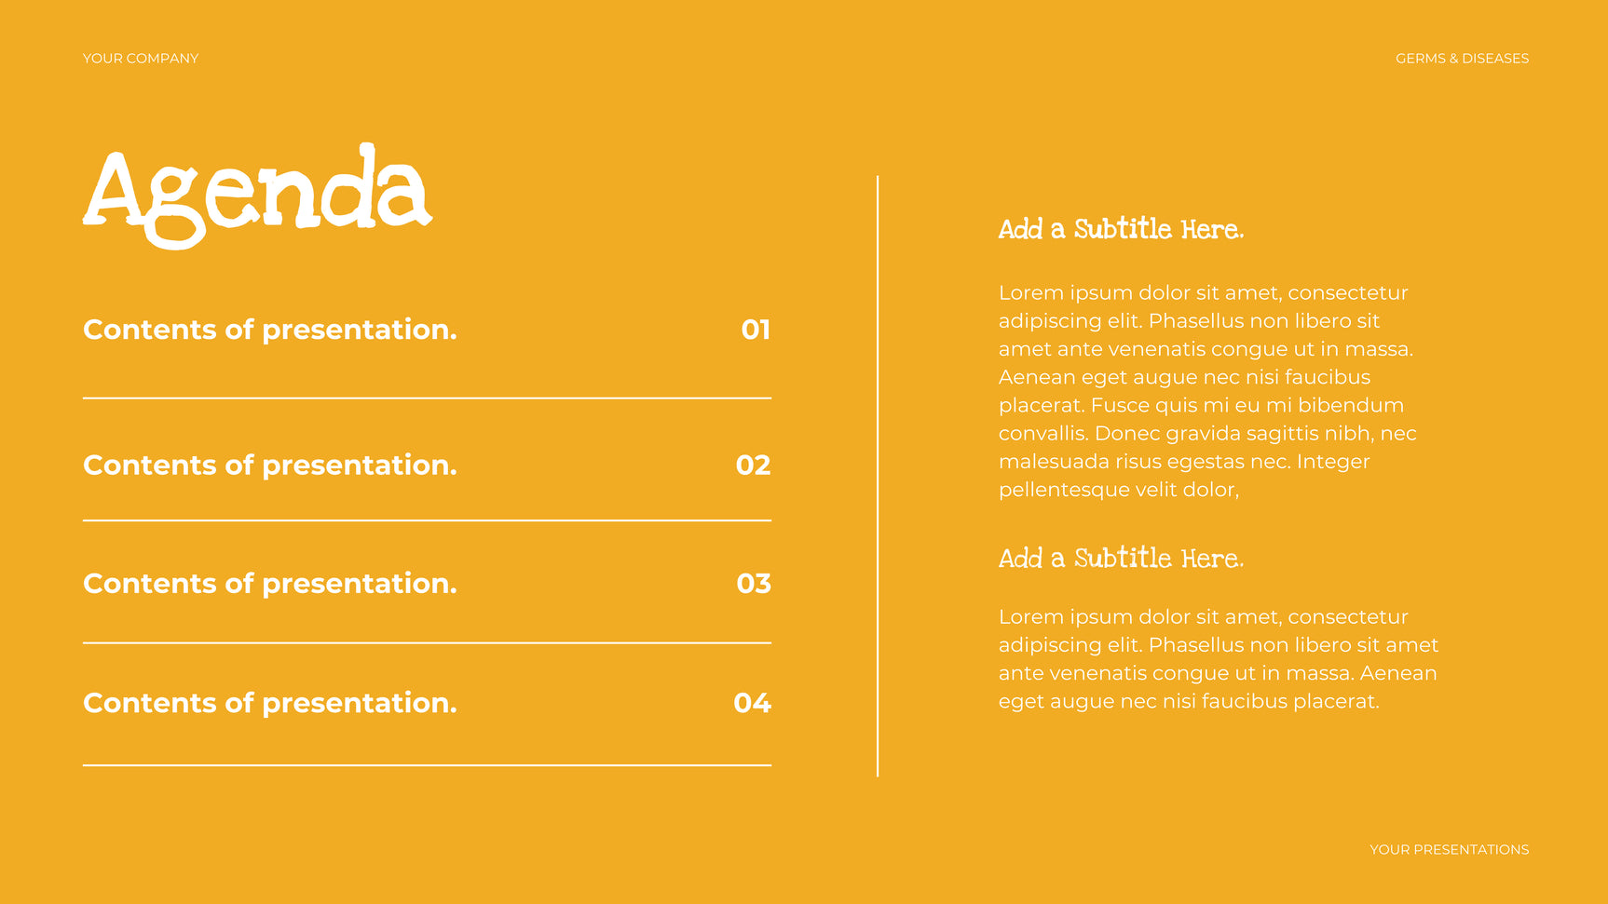Screen dimensions: 1608x904
Task: Select the vertical white divider line
Action: coord(878,476)
